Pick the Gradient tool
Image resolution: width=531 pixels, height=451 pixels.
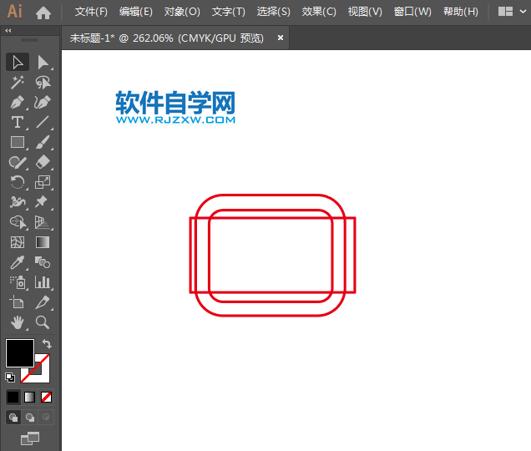click(x=43, y=242)
